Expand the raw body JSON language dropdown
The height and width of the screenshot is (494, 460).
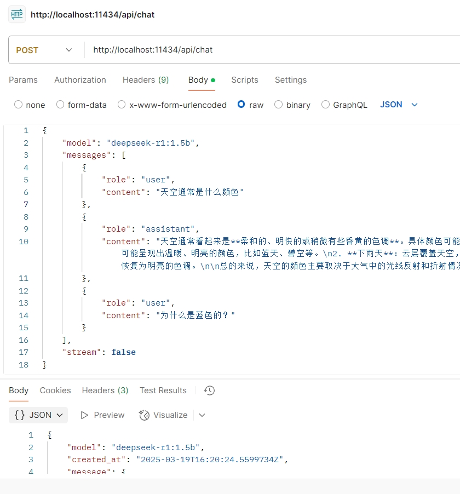399,105
